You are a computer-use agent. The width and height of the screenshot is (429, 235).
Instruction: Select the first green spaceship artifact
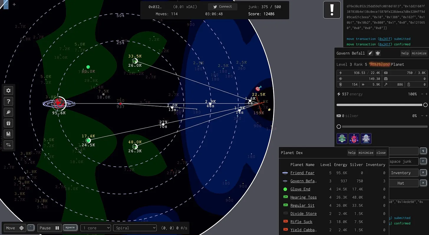tap(342, 139)
